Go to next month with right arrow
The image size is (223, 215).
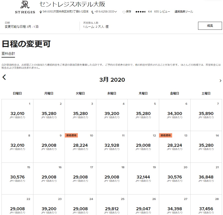[x=221, y=81]
